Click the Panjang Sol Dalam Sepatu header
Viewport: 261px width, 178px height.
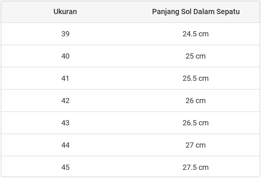click(x=196, y=11)
